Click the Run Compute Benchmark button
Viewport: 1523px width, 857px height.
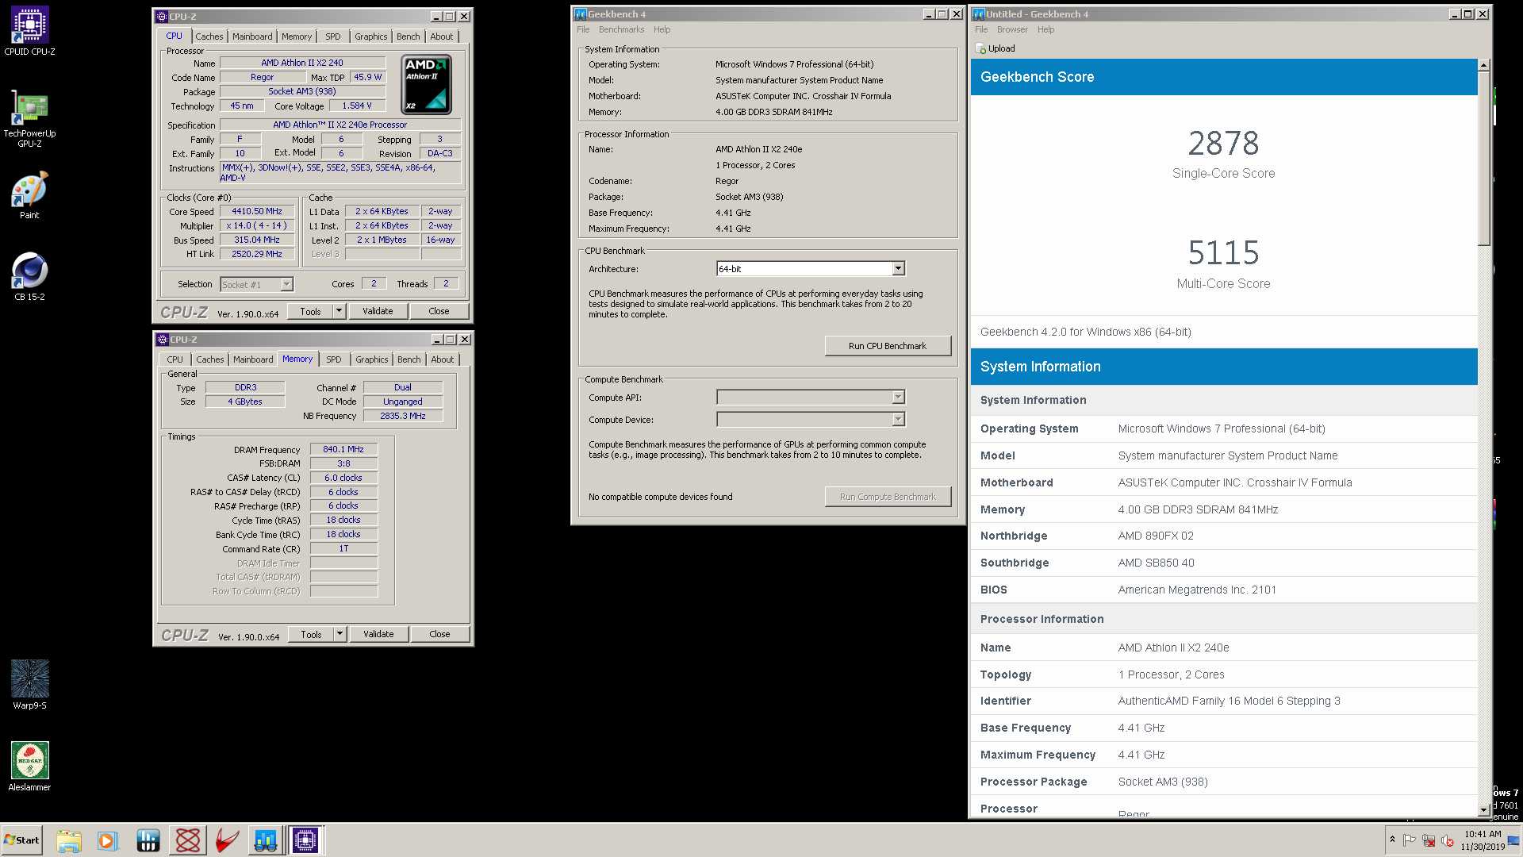[888, 497]
